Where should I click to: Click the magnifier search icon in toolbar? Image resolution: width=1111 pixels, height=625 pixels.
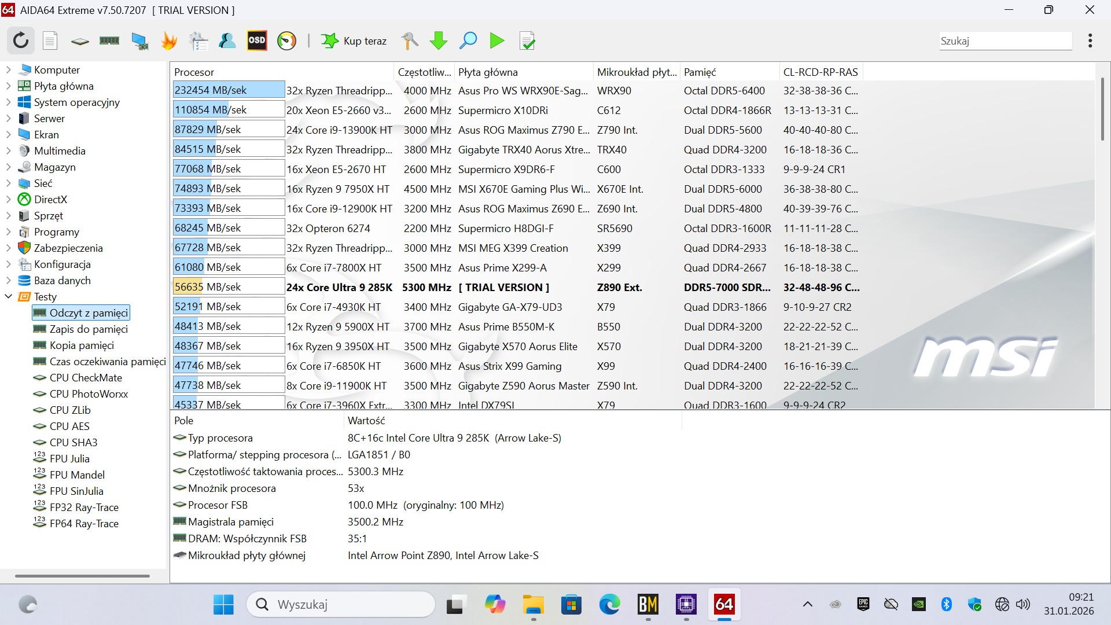pos(468,41)
